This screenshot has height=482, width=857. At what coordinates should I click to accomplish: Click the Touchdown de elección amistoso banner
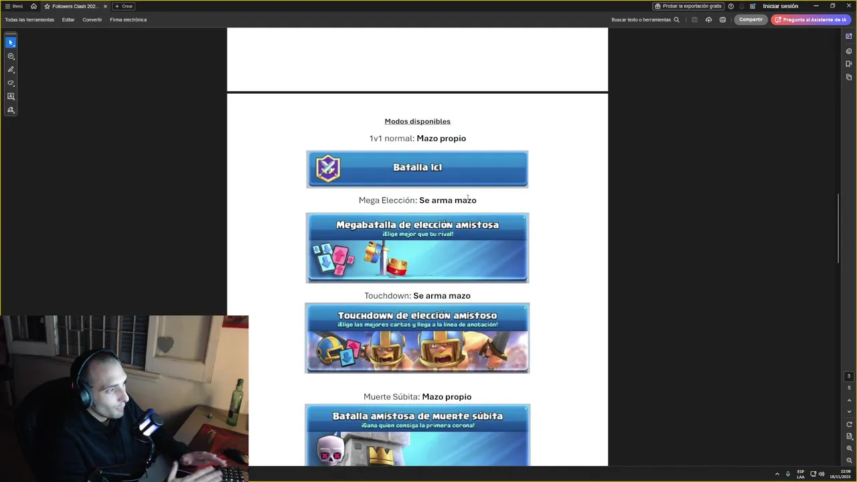pos(417,338)
